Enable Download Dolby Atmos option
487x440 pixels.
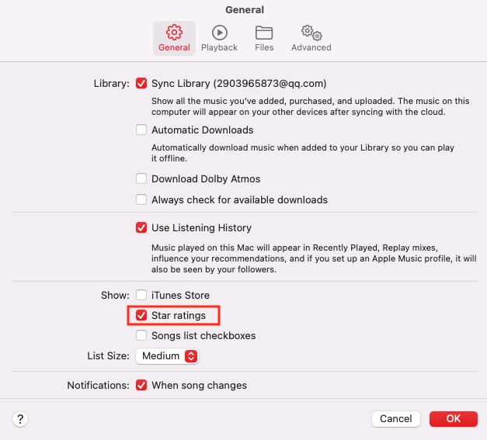tap(141, 179)
